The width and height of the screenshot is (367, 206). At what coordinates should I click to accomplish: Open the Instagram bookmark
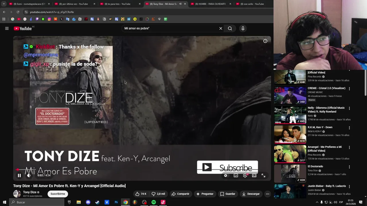(49, 19)
